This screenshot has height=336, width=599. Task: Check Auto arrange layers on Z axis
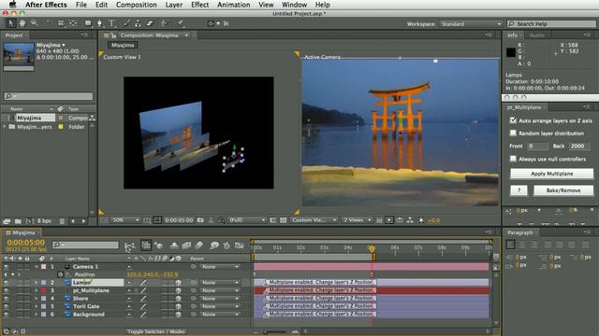(x=513, y=120)
